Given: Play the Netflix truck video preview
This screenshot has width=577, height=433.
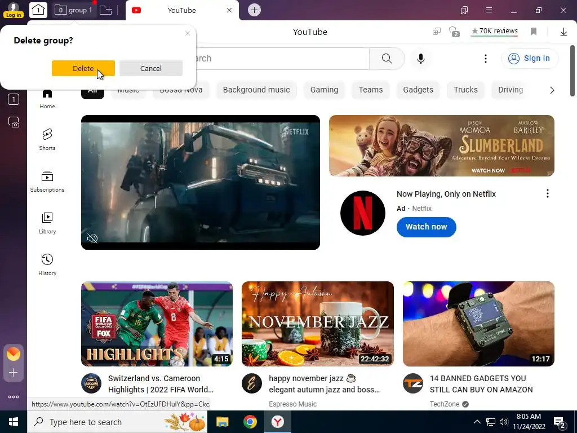Looking at the screenshot, I should 201,182.
